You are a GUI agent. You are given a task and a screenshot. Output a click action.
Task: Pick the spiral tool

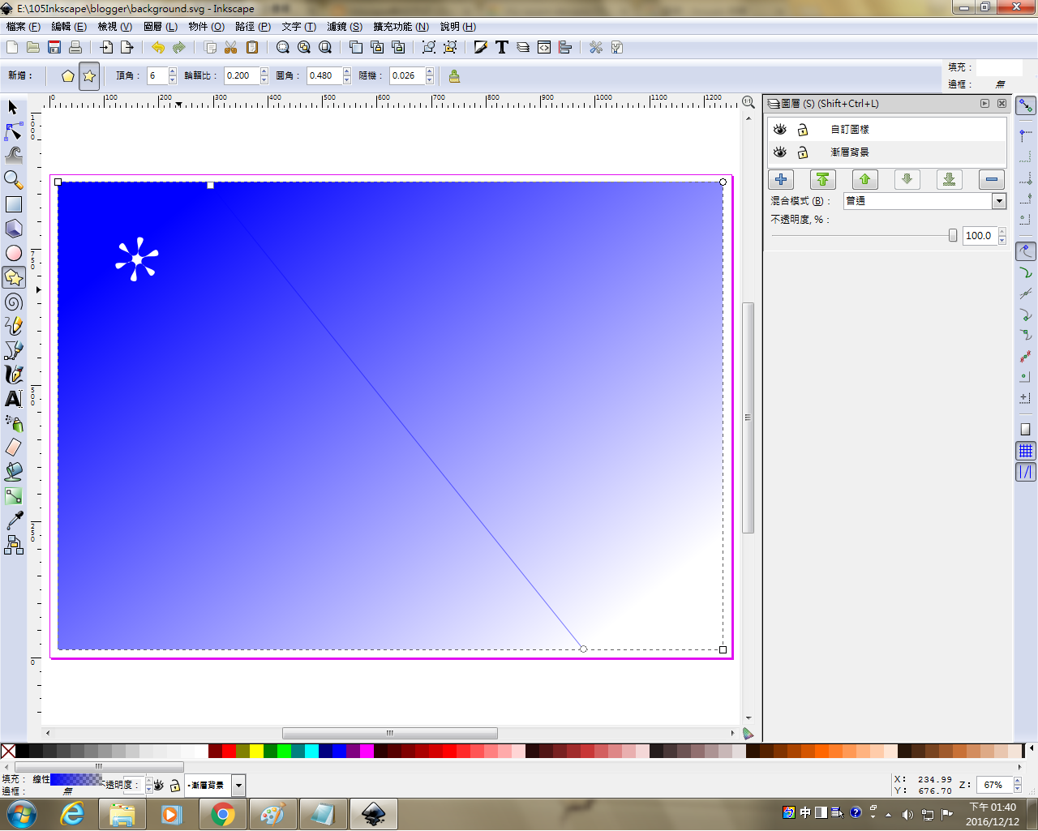tap(13, 302)
